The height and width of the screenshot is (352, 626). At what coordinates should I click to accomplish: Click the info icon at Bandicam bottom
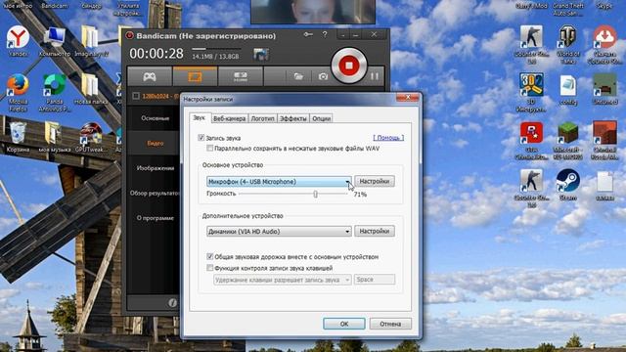click(172, 302)
